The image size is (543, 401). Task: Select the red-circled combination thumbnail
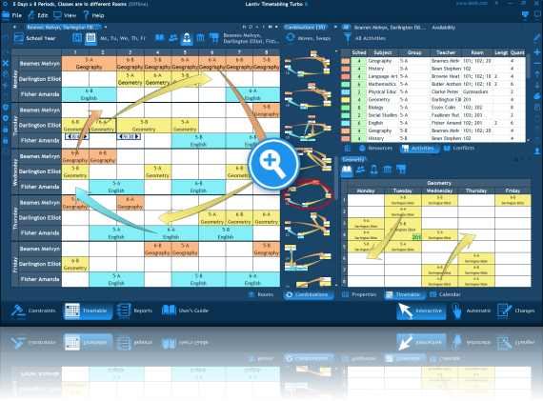[308, 194]
